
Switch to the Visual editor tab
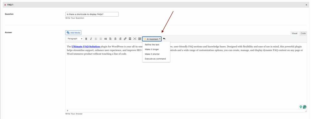click(294, 33)
